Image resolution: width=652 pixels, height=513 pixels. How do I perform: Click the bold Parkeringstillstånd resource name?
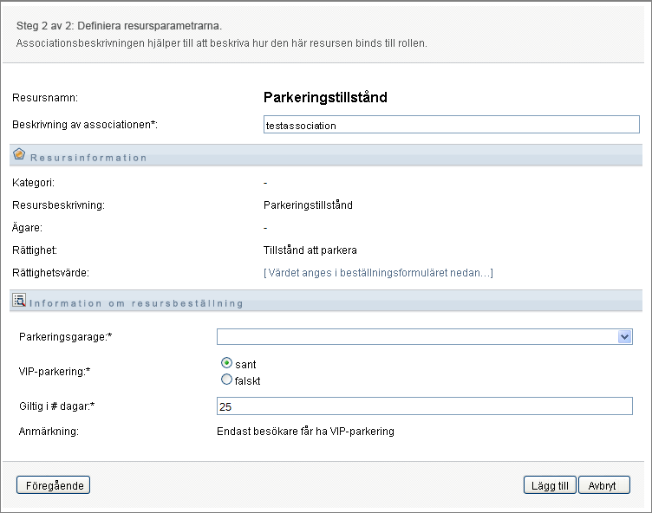coord(325,97)
